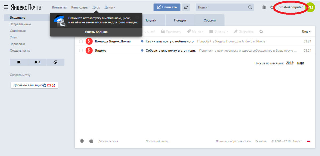Click the март month link

(301, 63)
